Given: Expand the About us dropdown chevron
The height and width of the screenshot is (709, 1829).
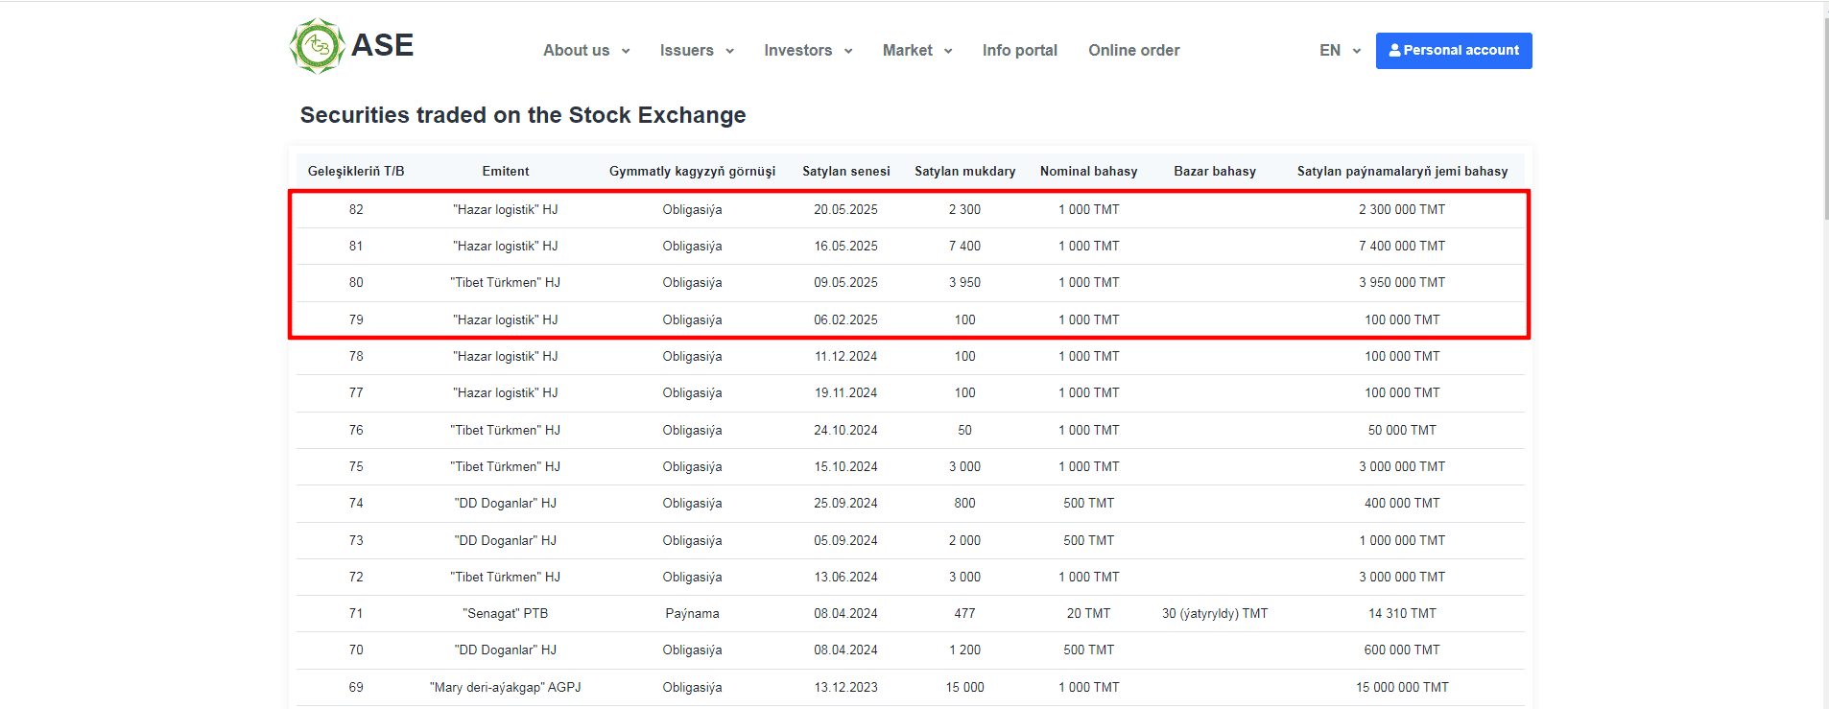Looking at the screenshot, I should pyautogui.click(x=626, y=51).
